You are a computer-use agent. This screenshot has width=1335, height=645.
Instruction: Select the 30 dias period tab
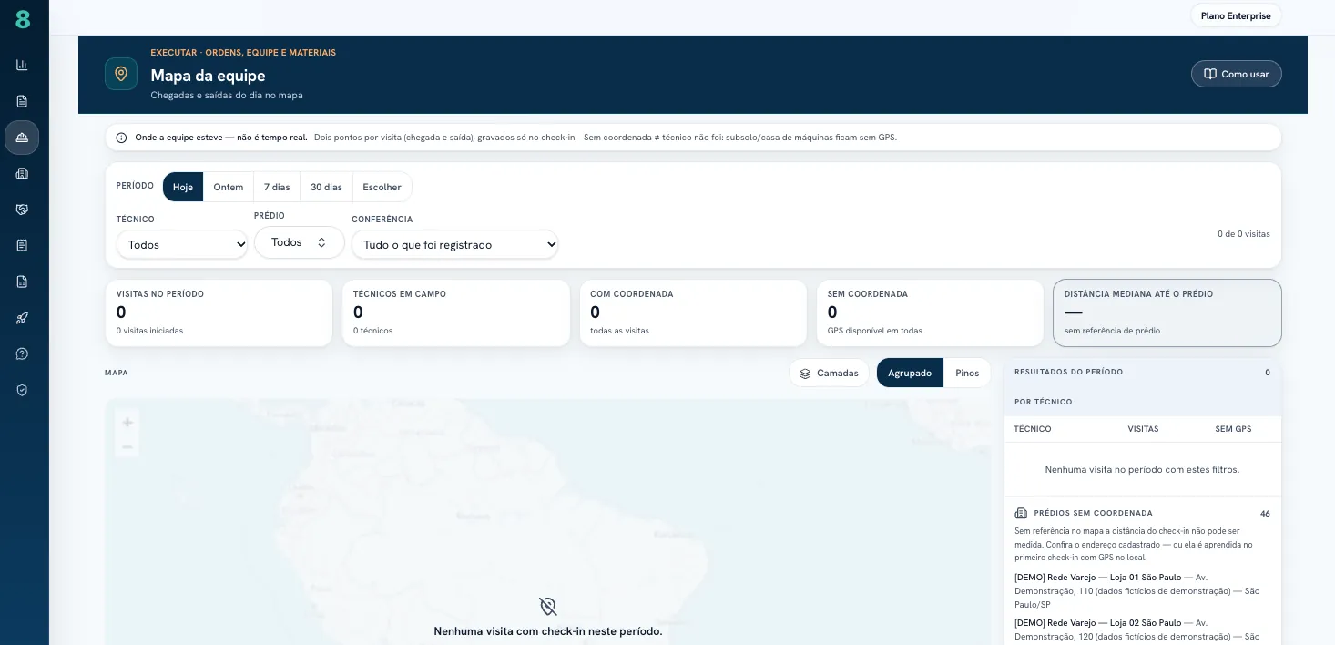[x=326, y=187]
